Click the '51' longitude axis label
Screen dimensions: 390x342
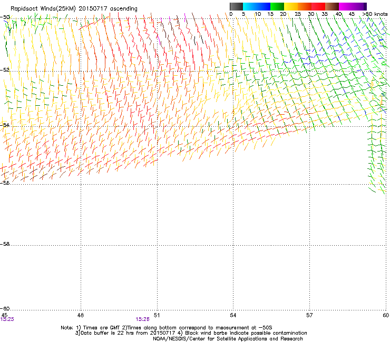157,315
